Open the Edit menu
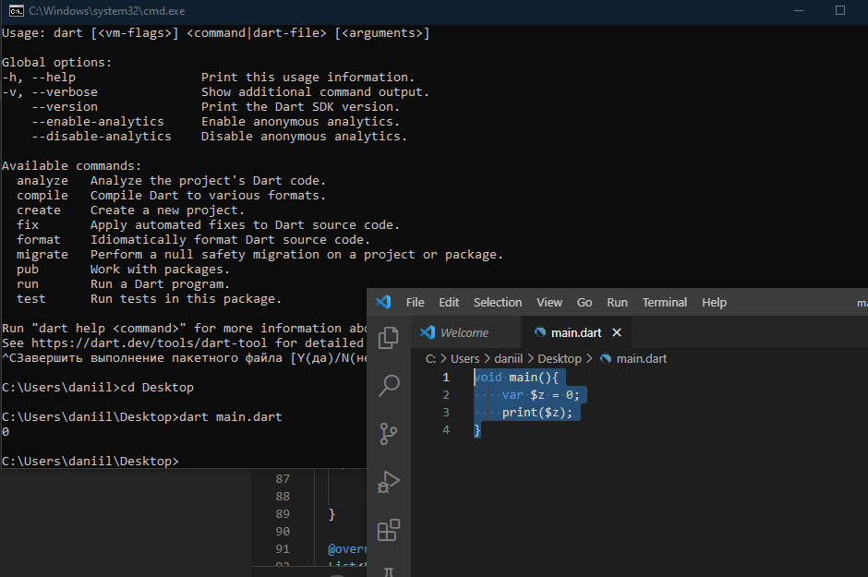 [x=449, y=303]
